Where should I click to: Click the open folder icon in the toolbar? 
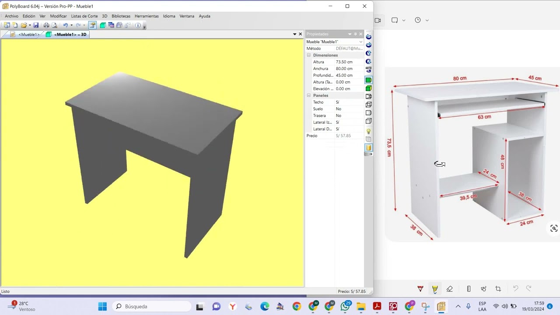point(24,25)
